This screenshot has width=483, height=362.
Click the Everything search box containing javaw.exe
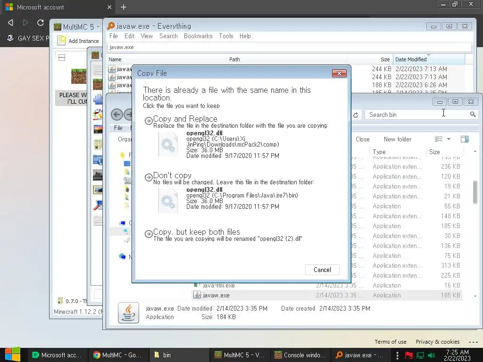[x=289, y=47]
